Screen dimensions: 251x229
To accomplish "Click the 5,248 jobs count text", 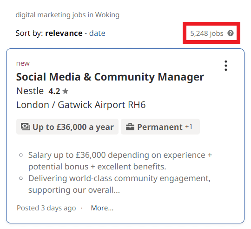I will point(207,34).
